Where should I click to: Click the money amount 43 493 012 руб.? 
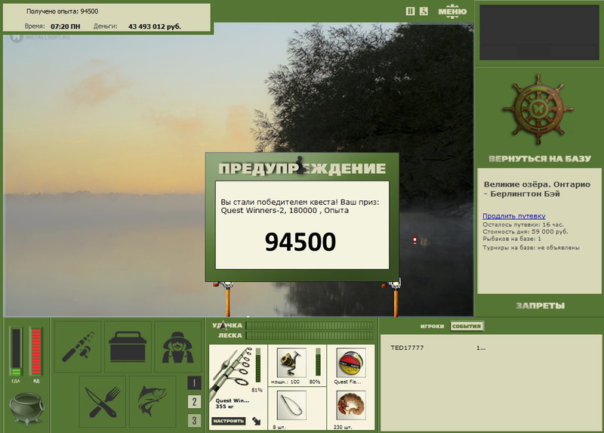point(155,26)
